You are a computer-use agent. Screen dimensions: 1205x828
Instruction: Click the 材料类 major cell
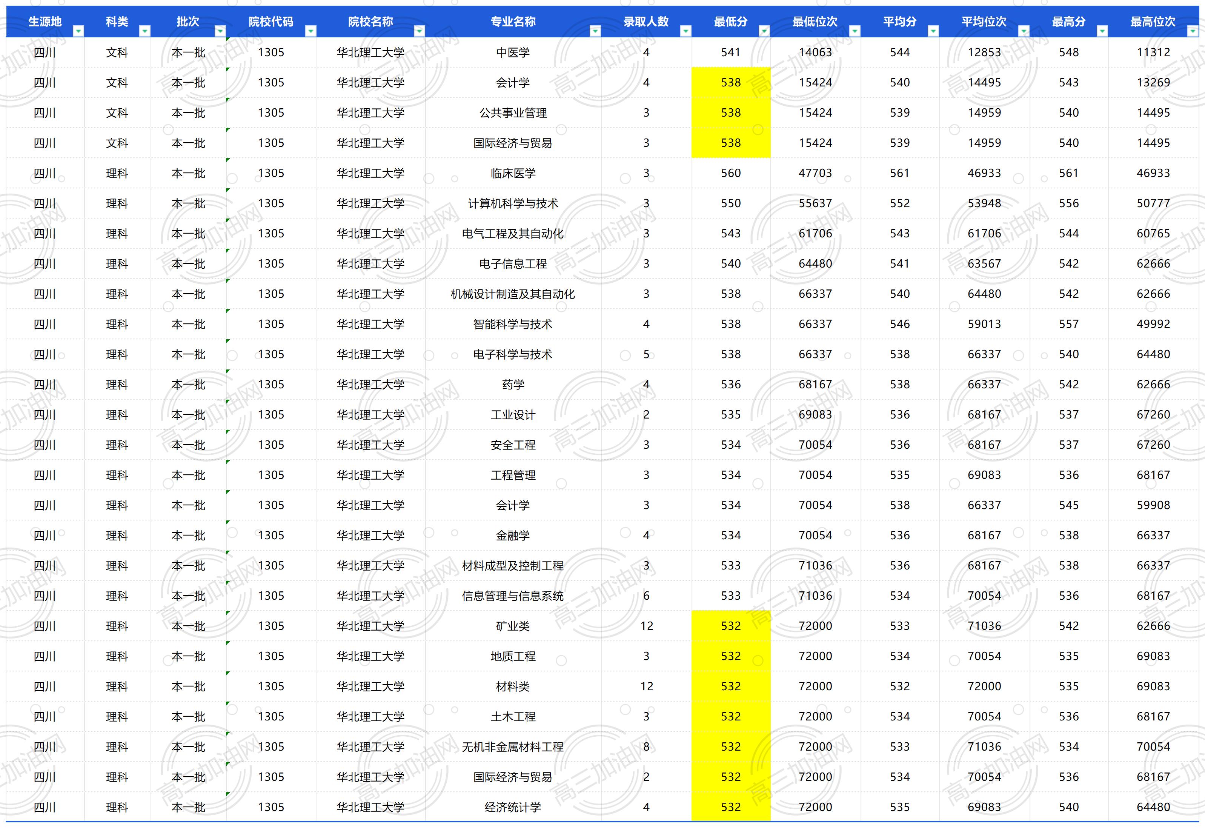click(513, 686)
